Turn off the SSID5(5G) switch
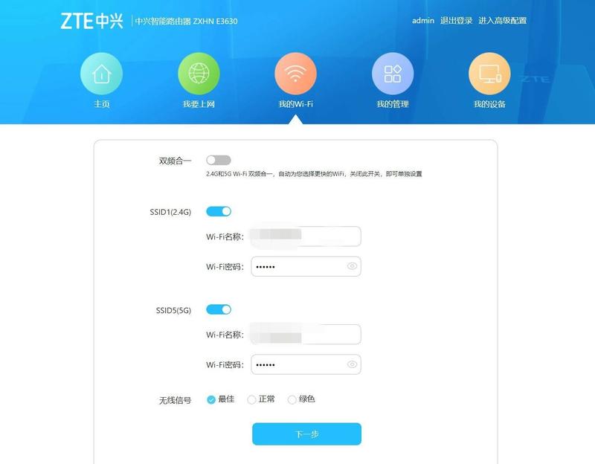Viewport: 595px width, 464px height. 219,309
